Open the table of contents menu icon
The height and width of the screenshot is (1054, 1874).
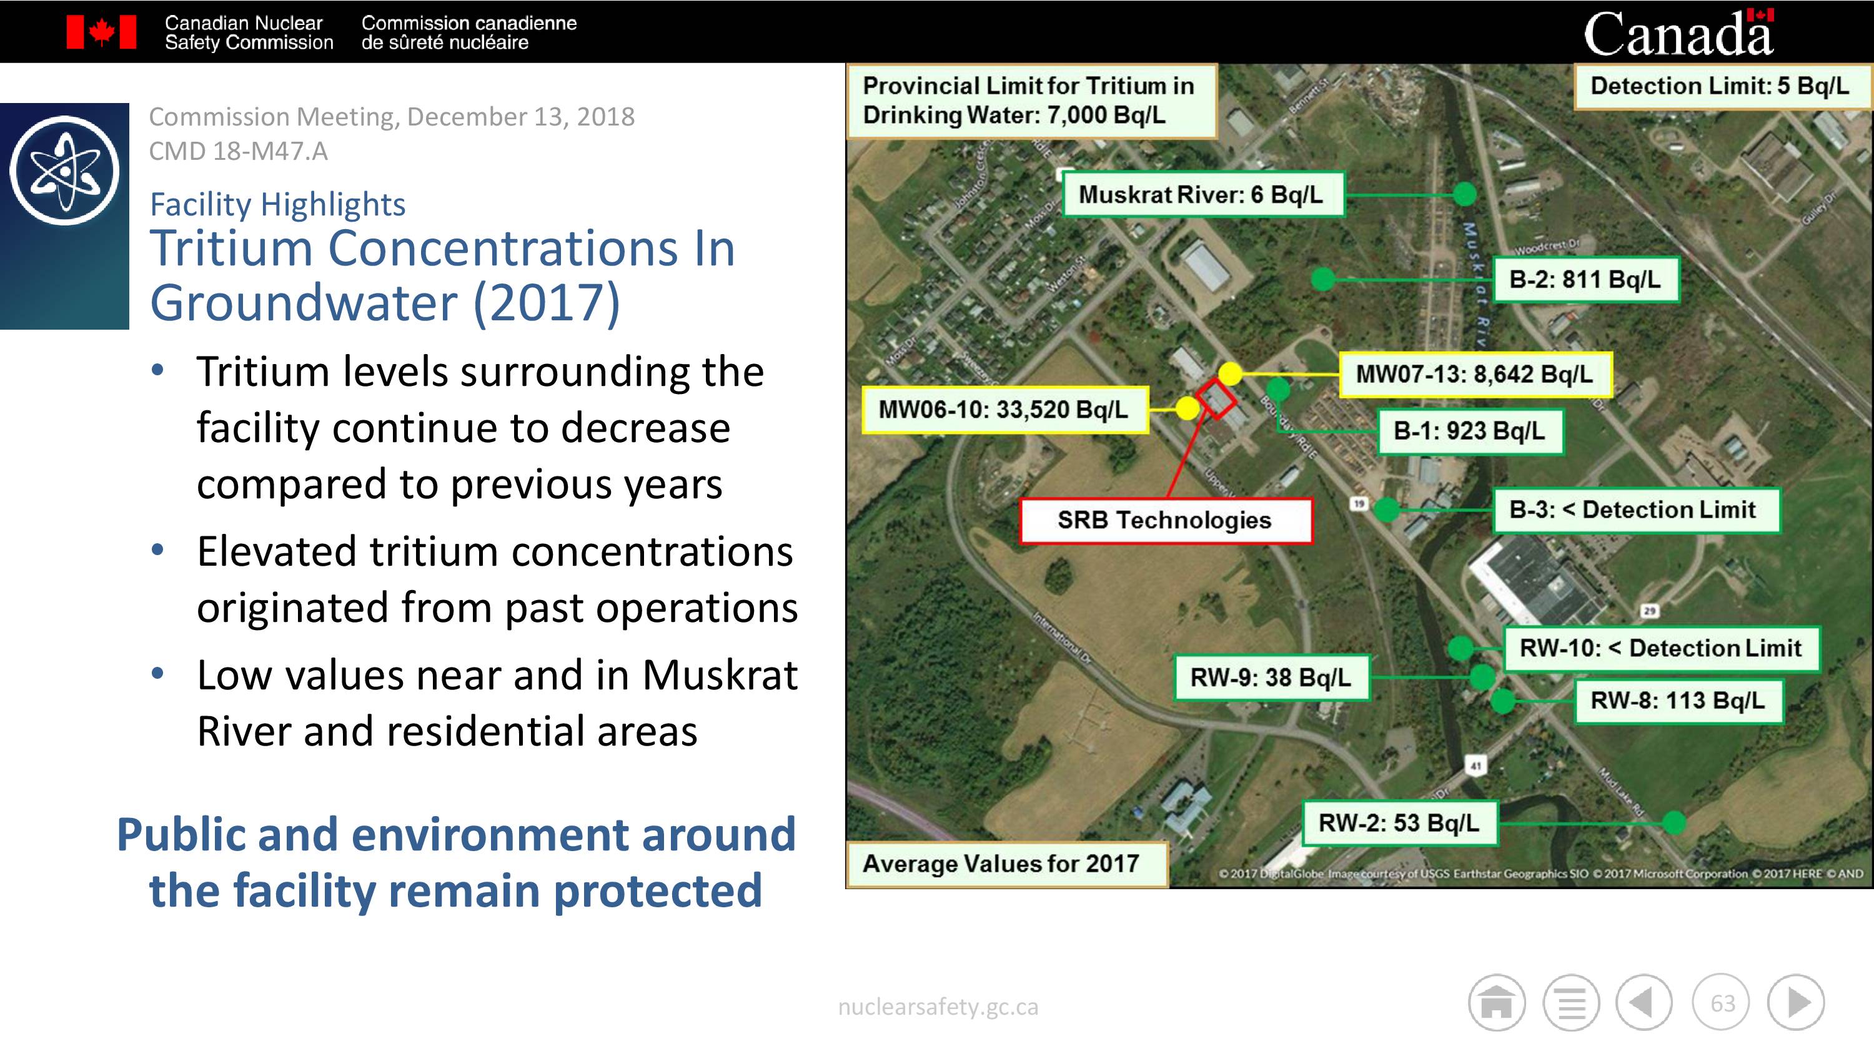(1570, 1002)
